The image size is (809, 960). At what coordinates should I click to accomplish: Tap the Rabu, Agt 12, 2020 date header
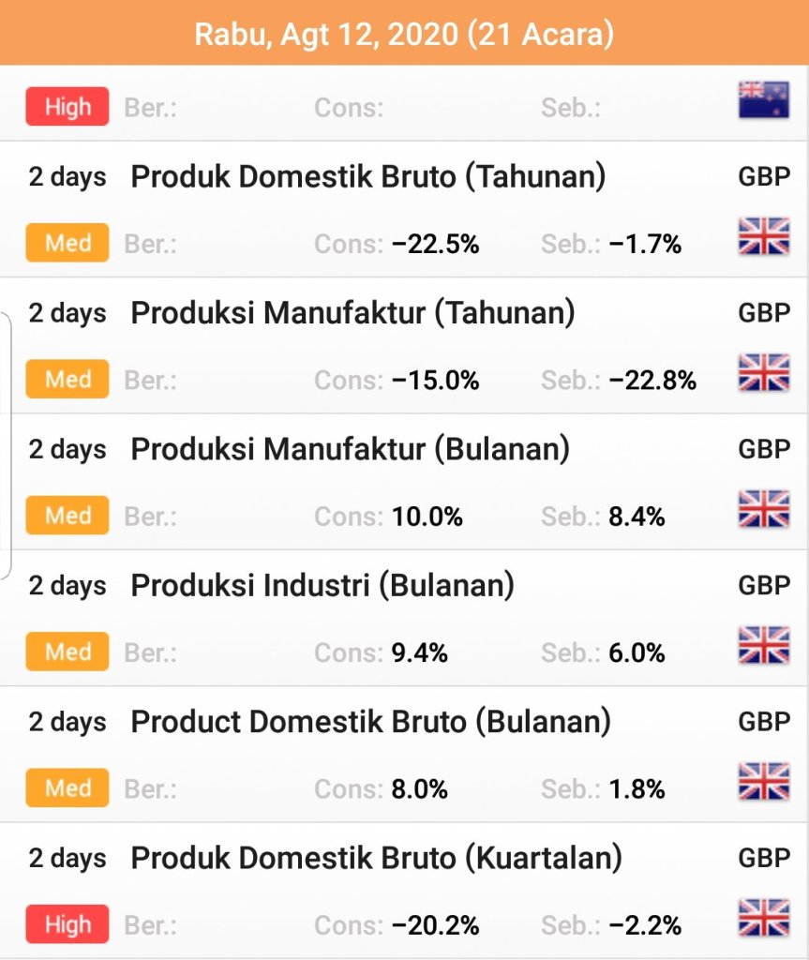click(404, 35)
